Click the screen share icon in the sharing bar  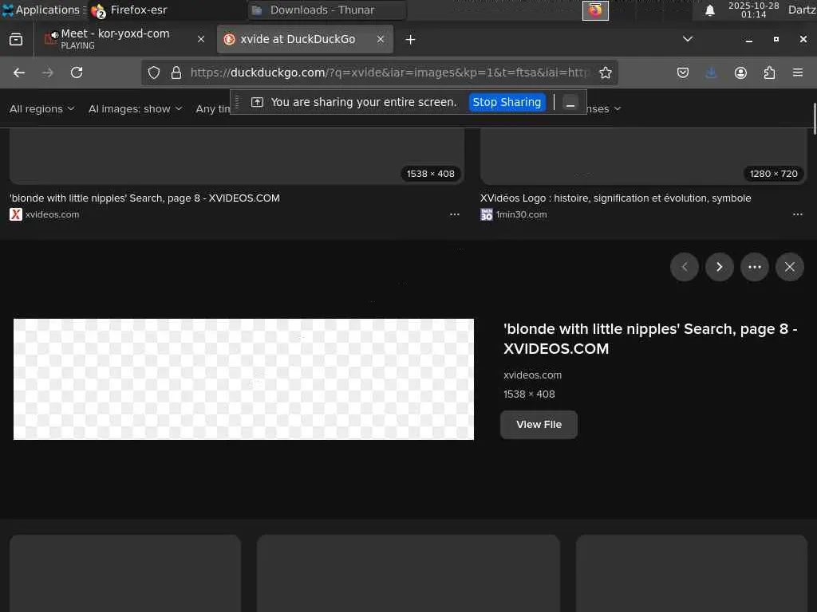(x=257, y=102)
